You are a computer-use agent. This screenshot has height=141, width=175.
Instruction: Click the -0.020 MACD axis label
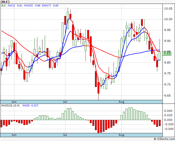168,124
